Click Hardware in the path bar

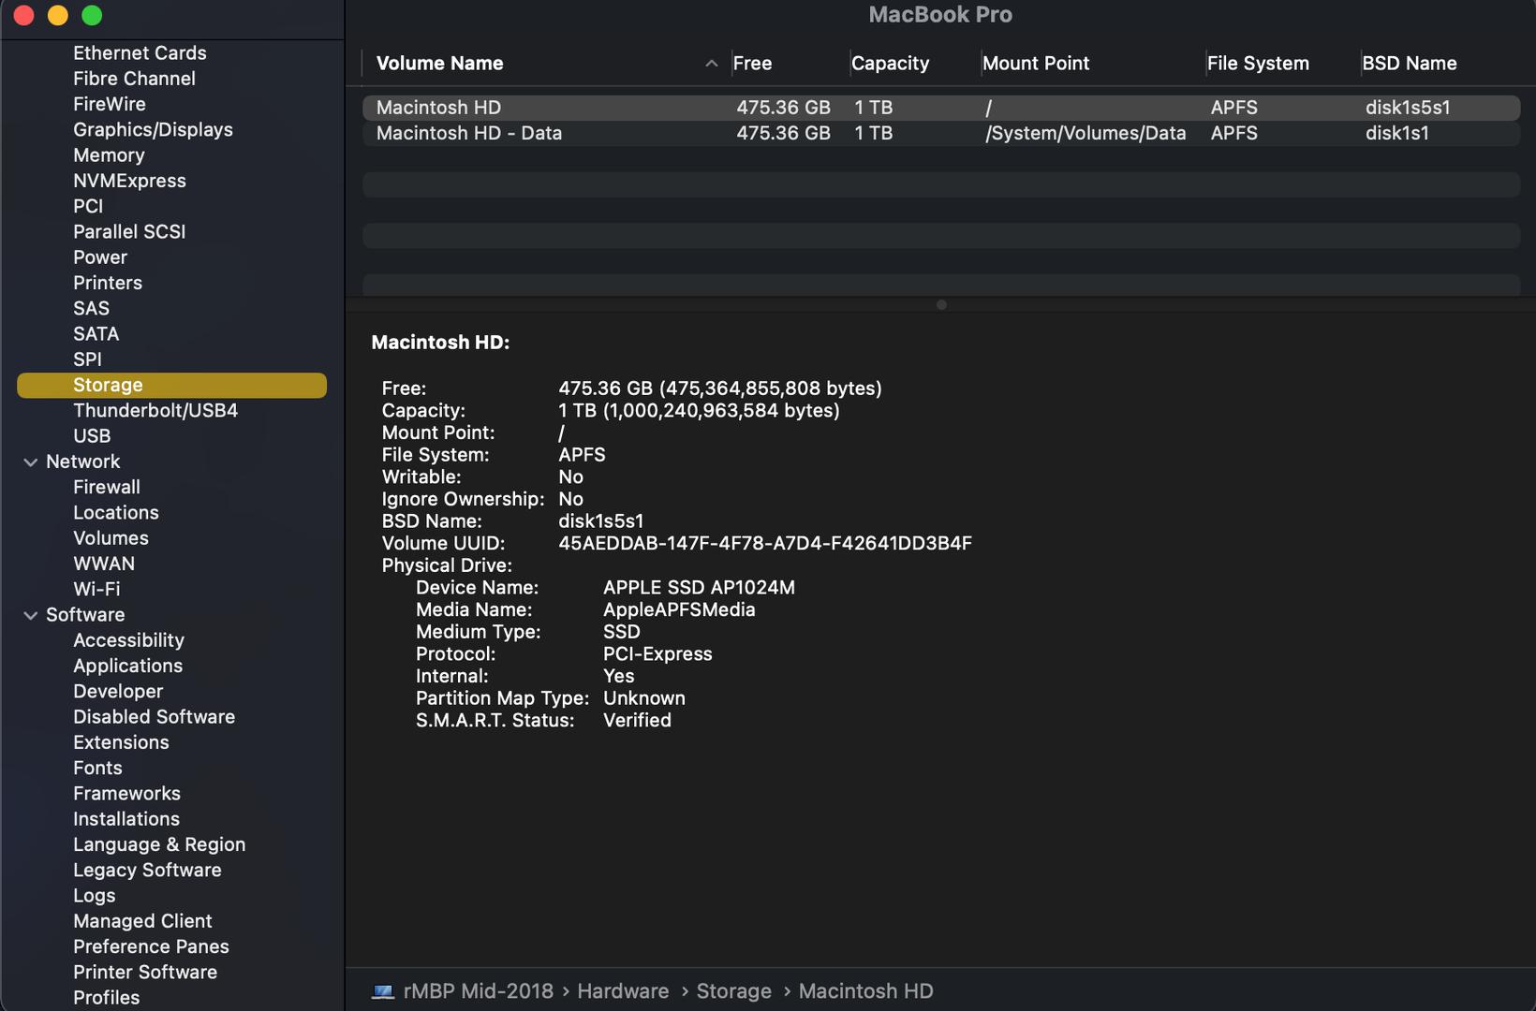[x=623, y=991]
